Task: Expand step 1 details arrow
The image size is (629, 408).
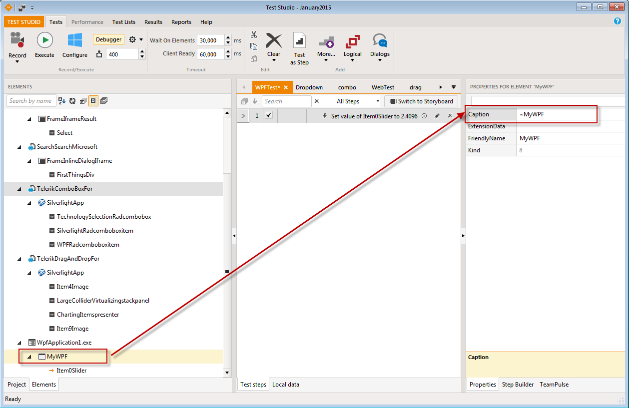Action: click(x=242, y=116)
